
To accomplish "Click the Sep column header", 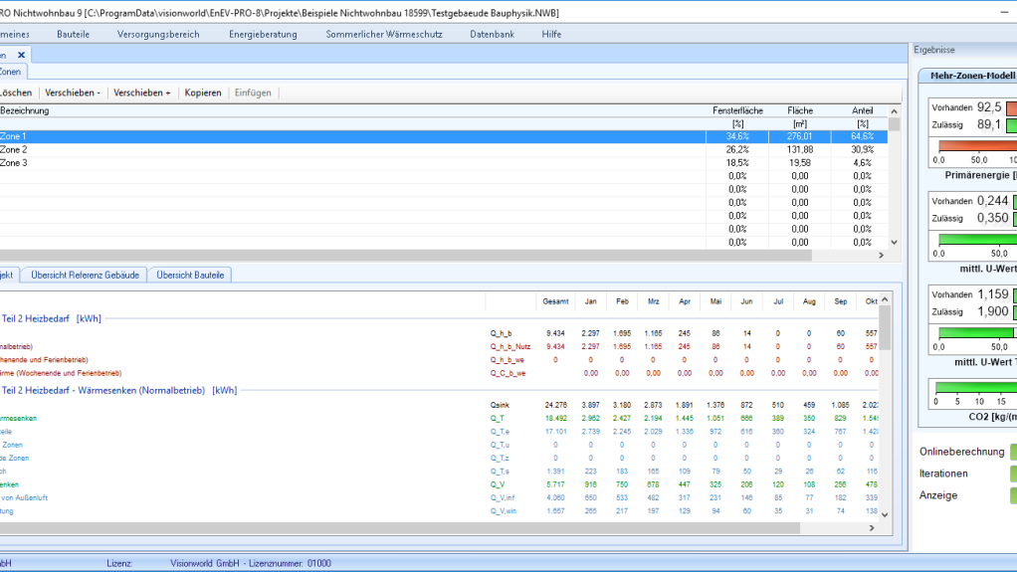I will point(841,301).
